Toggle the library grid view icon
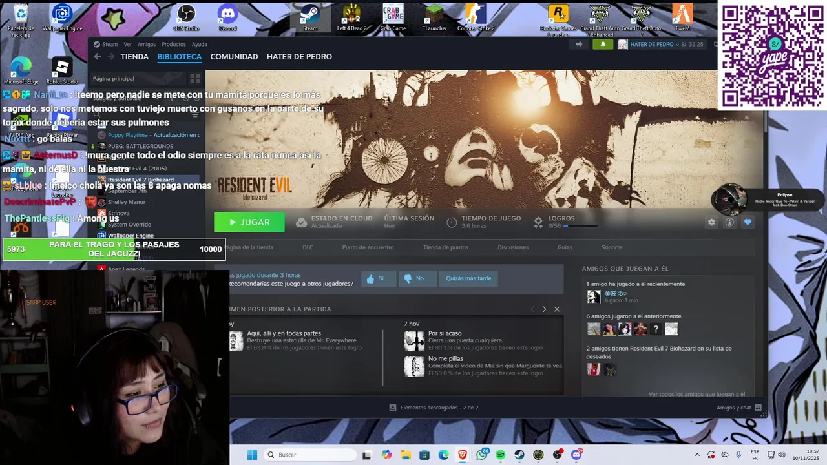827x465 pixels. click(x=194, y=78)
